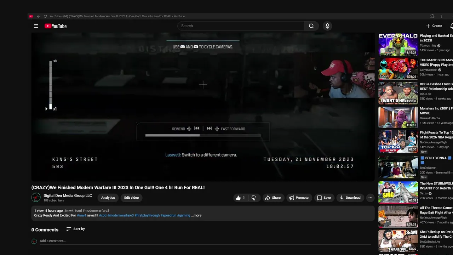This screenshot has width=453, height=255.
Task: Click the red YouTube tab favicon
Action: click(x=31, y=16)
